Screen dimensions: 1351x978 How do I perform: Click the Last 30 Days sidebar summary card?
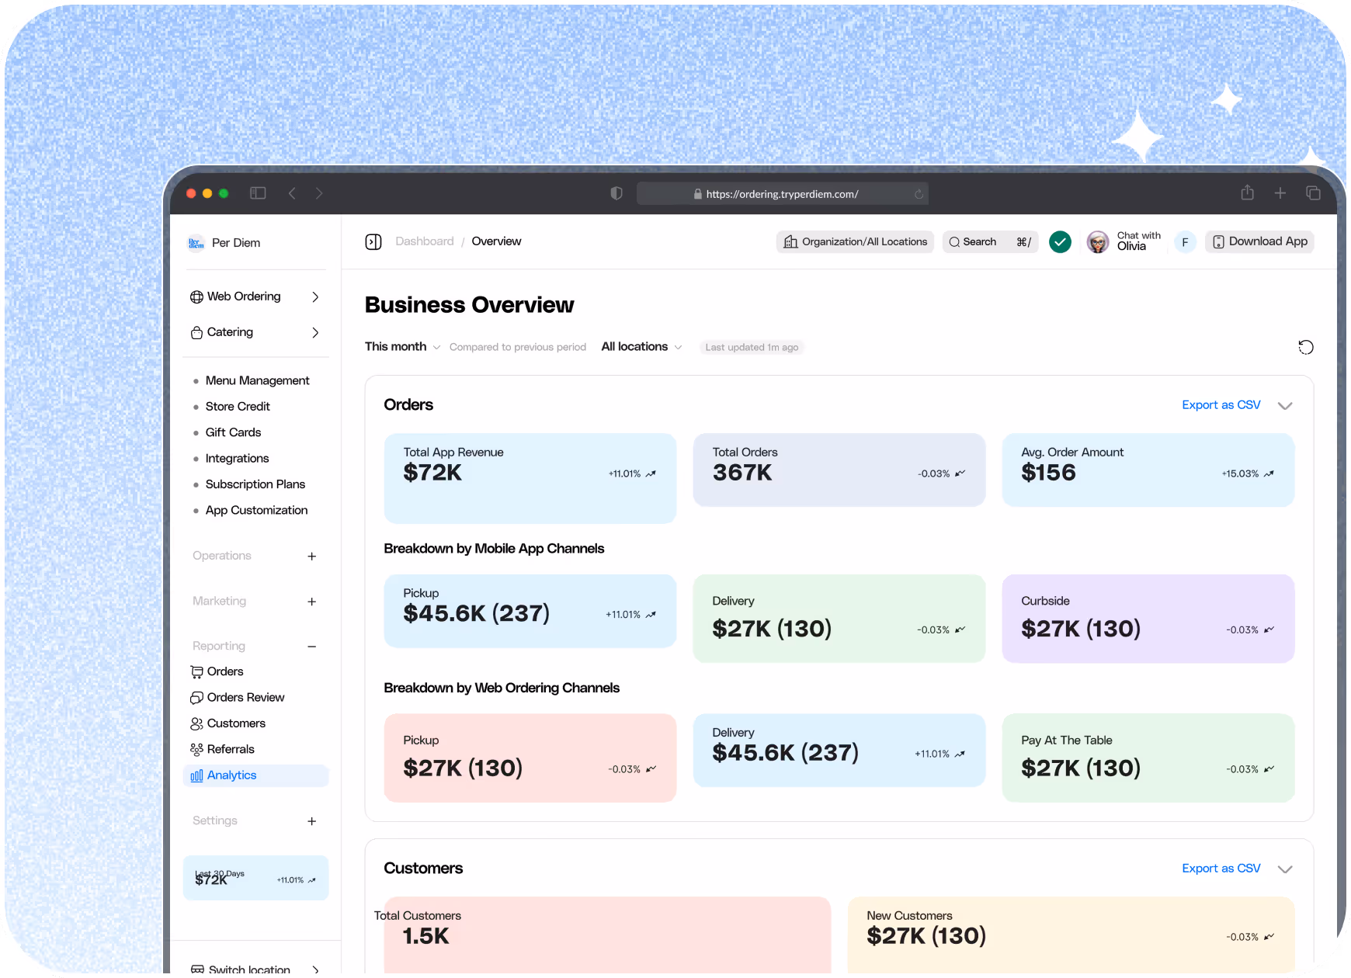255,879
